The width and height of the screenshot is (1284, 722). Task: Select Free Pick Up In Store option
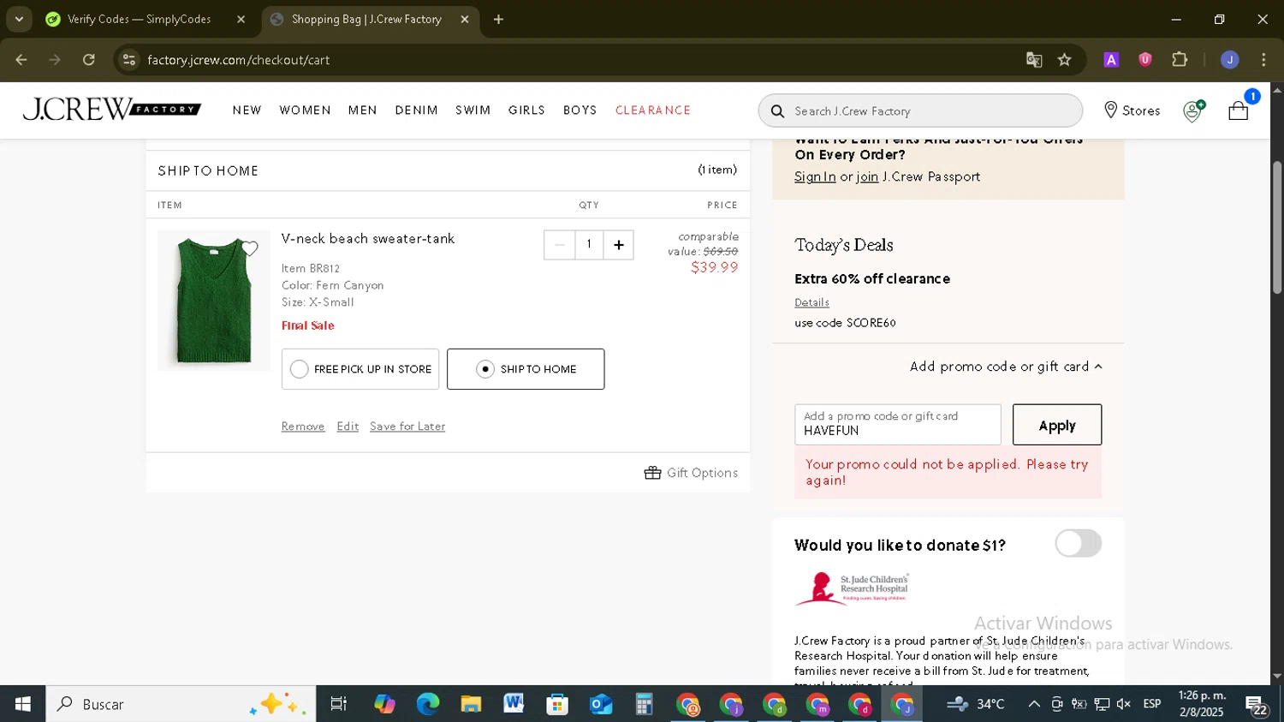(360, 369)
